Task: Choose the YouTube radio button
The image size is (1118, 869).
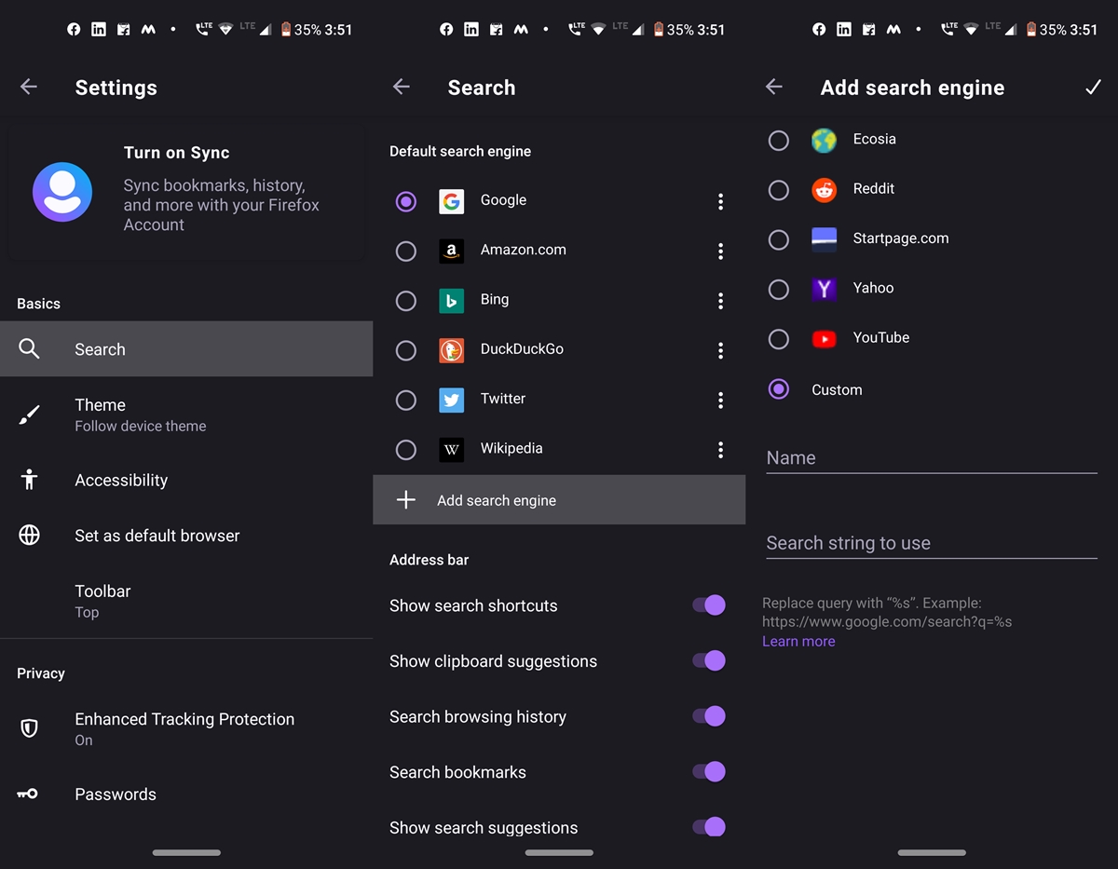Action: coord(779,339)
